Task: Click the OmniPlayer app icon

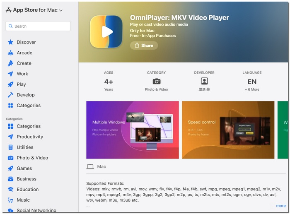Action: tap(106, 31)
